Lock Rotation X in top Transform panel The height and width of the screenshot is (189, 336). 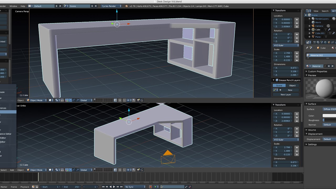[297, 34]
